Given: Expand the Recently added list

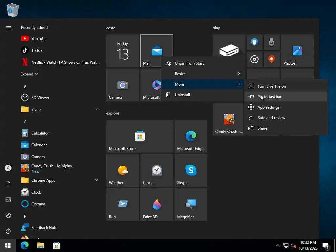Looking at the screenshot, I should click(x=29, y=74).
